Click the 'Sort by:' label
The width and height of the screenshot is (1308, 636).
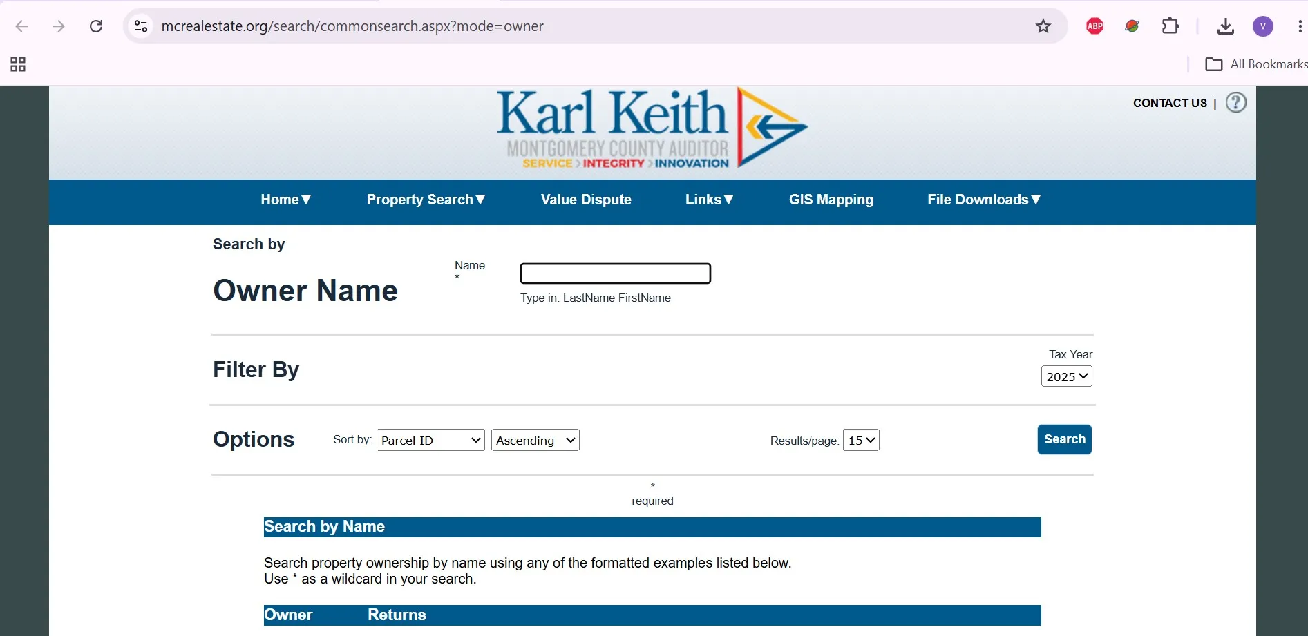coord(352,439)
